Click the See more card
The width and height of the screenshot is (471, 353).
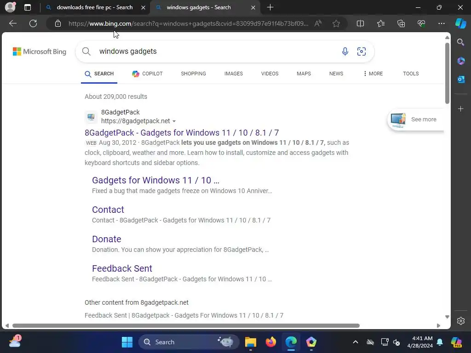pyautogui.click(x=416, y=120)
